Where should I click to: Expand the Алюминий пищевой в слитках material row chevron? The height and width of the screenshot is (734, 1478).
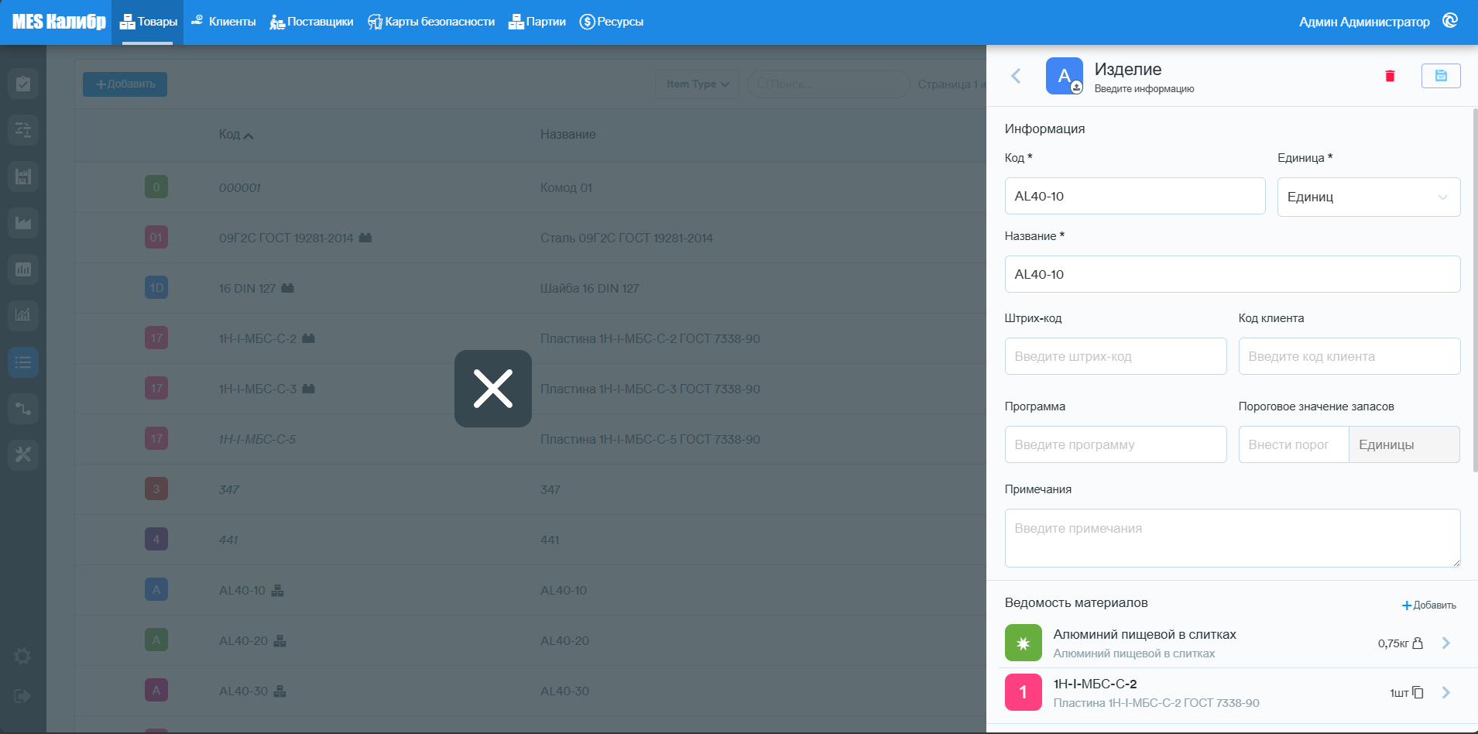click(x=1445, y=643)
